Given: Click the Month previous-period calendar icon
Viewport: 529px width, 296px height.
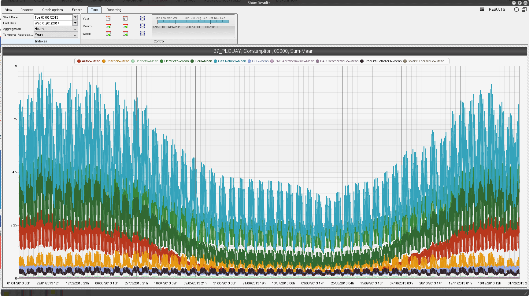Looking at the screenshot, I should tap(108, 26).
